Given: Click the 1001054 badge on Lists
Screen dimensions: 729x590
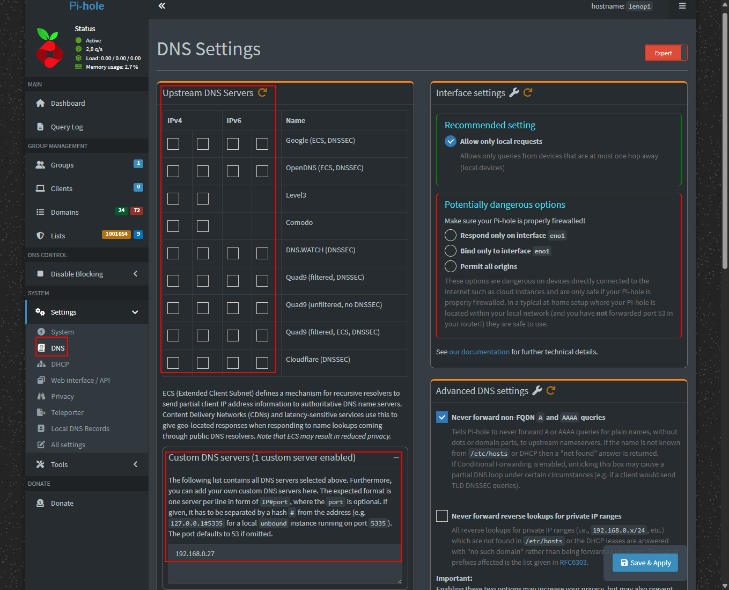Looking at the screenshot, I should 116,234.
